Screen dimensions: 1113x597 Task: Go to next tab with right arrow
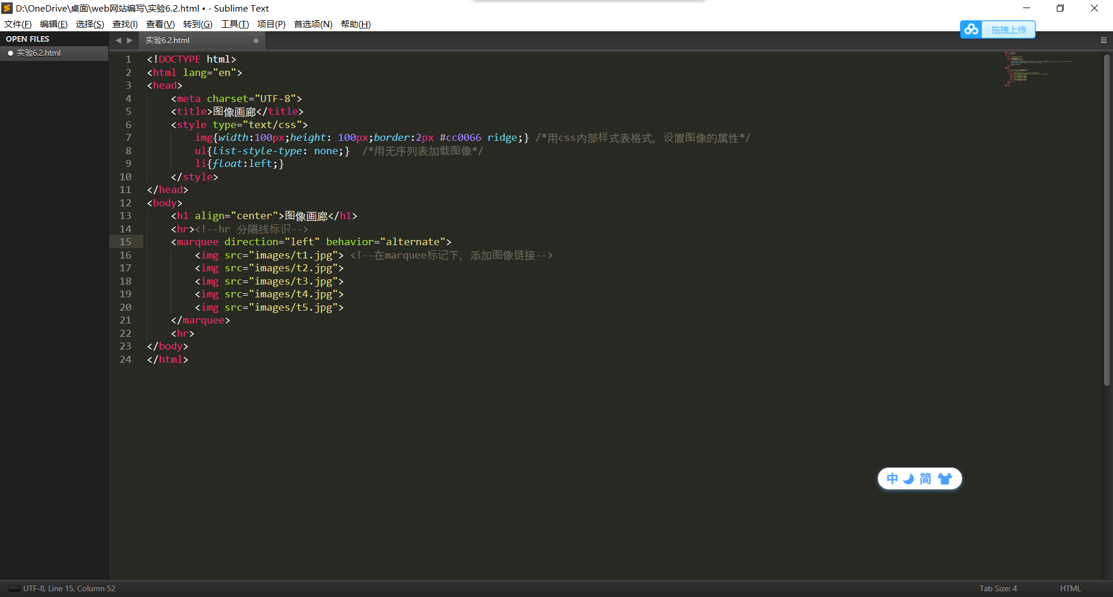pos(130,40)
